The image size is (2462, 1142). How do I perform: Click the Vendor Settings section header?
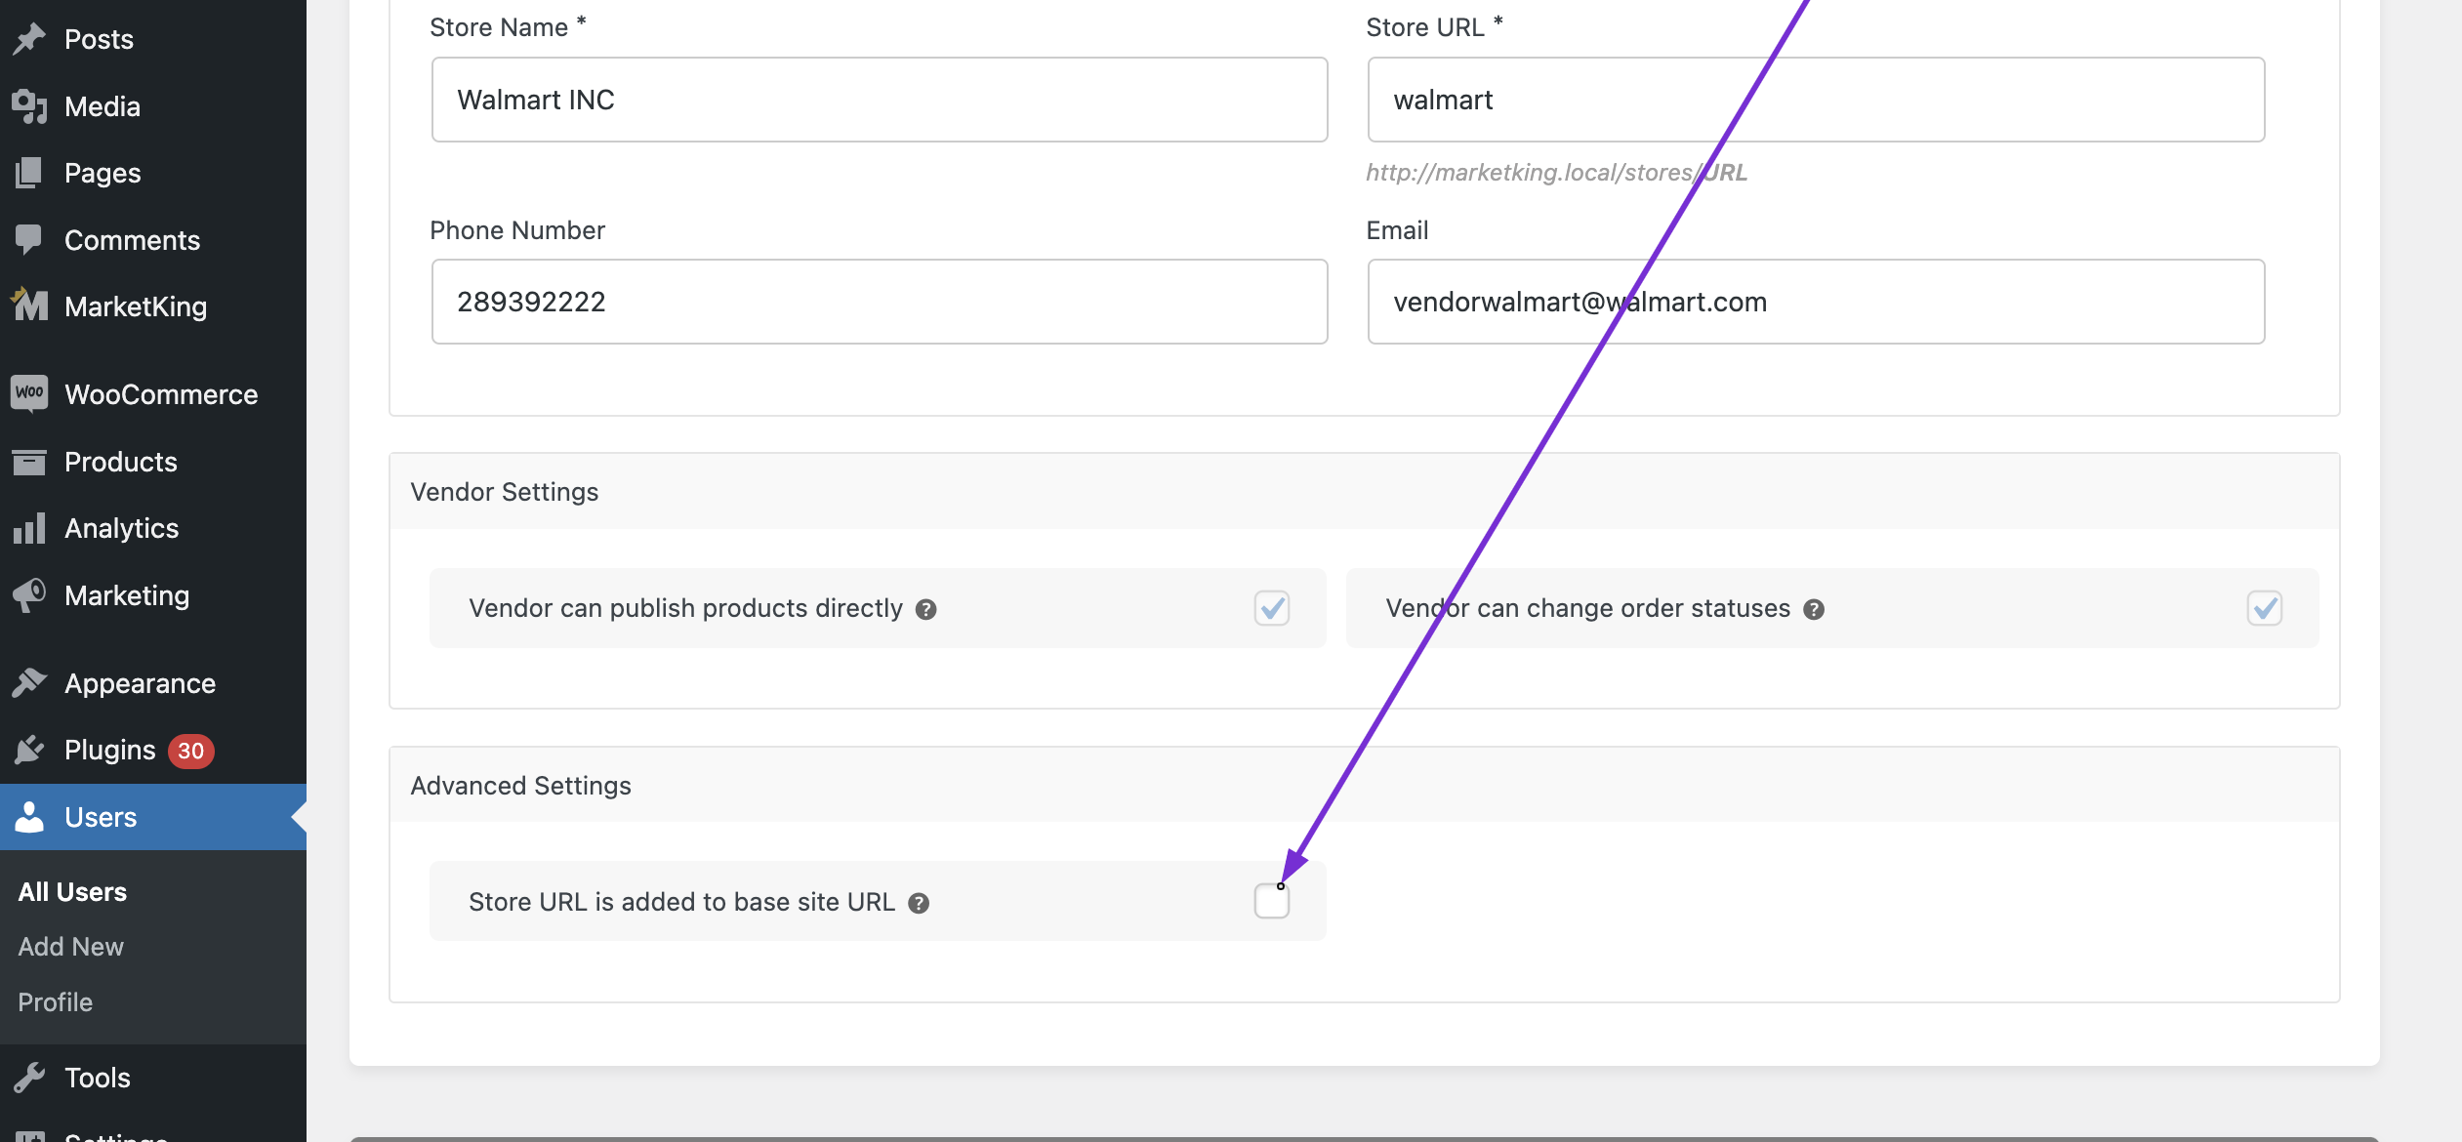click(1364, 492)
